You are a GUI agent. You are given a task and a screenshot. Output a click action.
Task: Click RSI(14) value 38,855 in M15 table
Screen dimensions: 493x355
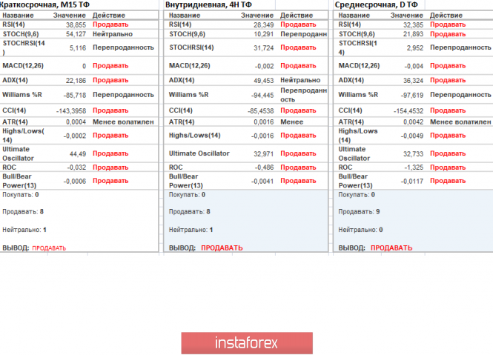76,25
